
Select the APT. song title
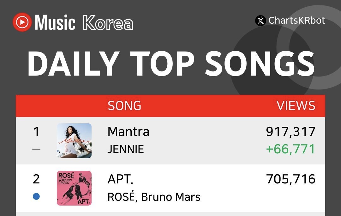point(120,179)
